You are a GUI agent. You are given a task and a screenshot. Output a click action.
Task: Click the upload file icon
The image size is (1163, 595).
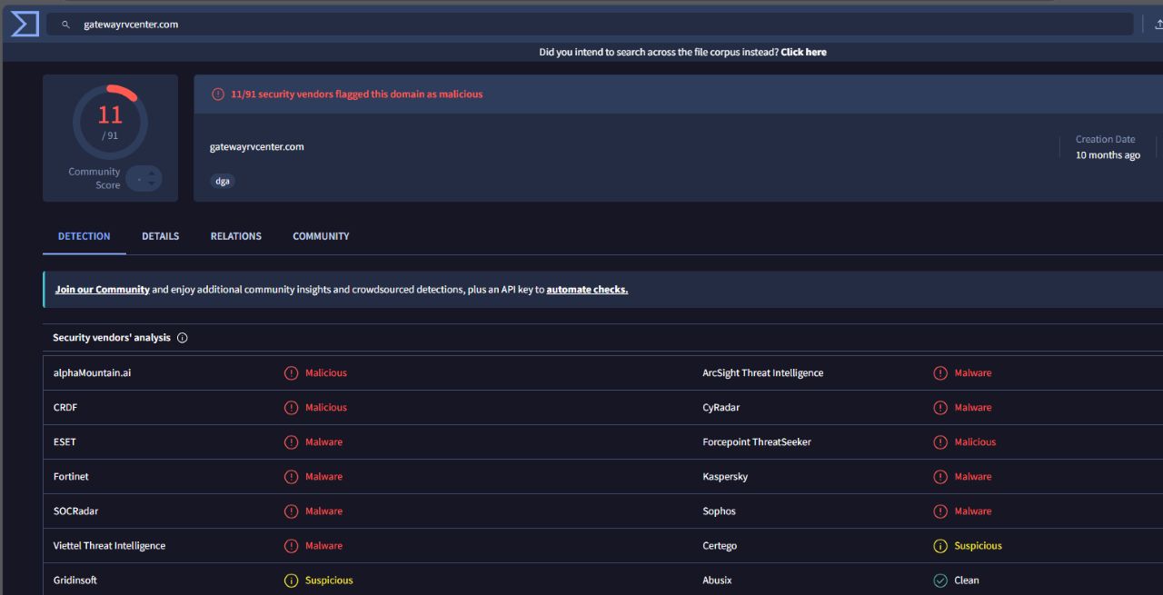coord(1158,25)
